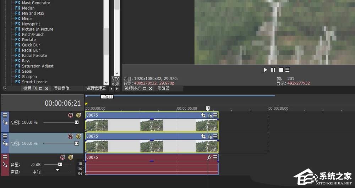Pause the video preview playback
355x188 pixels.
click(273, 70)
